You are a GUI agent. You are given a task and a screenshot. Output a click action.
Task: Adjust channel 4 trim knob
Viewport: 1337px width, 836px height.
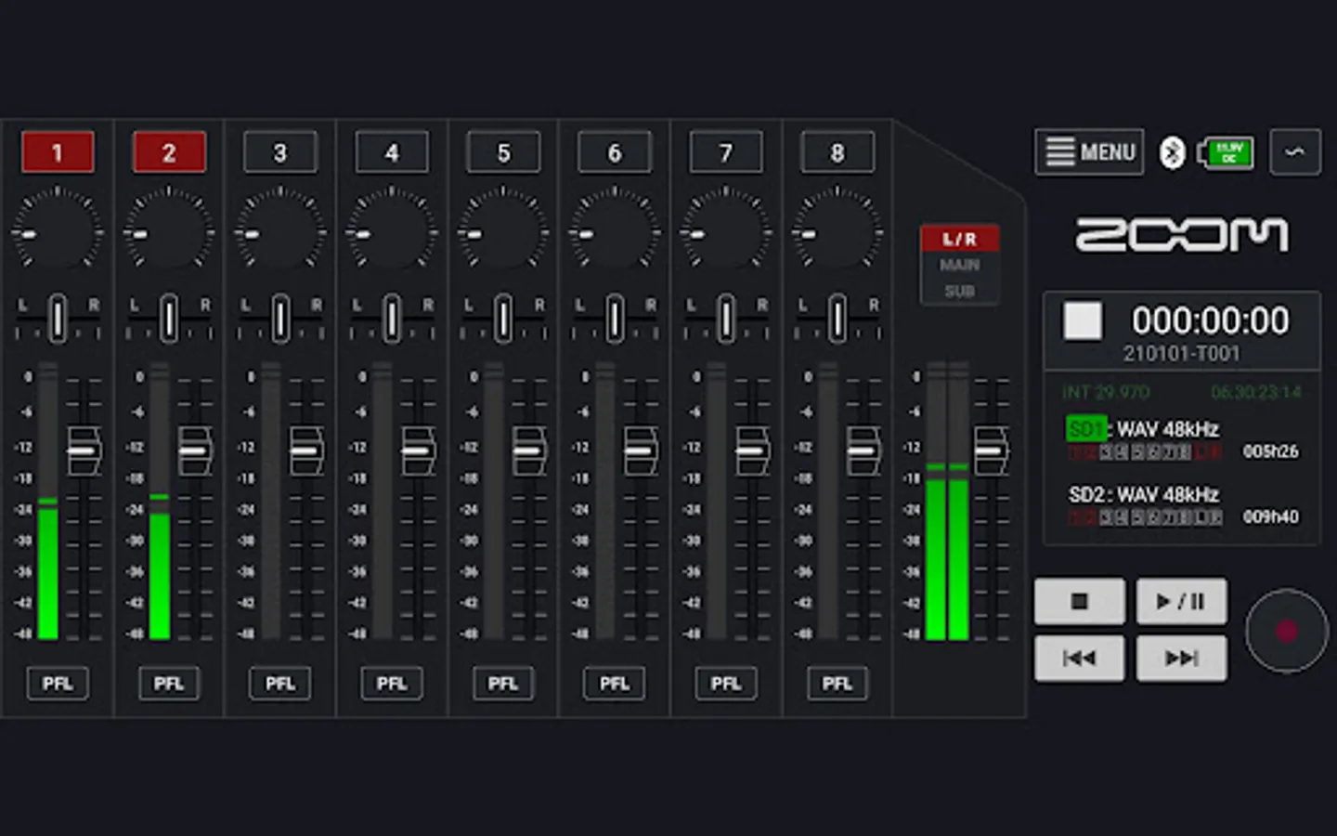pyautogui.click(x=392, y=232)
